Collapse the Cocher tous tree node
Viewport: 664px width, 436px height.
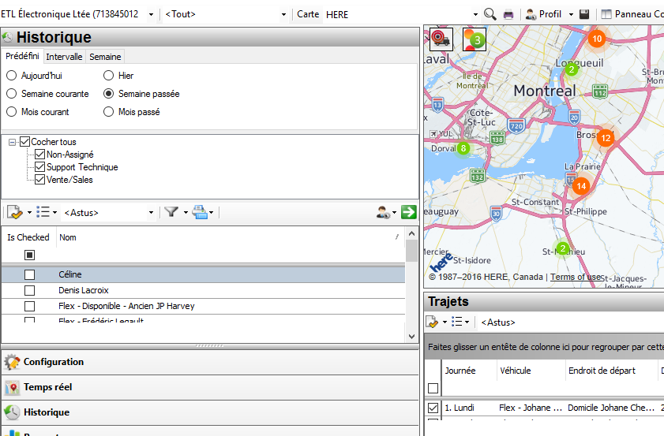coord(13,142)
